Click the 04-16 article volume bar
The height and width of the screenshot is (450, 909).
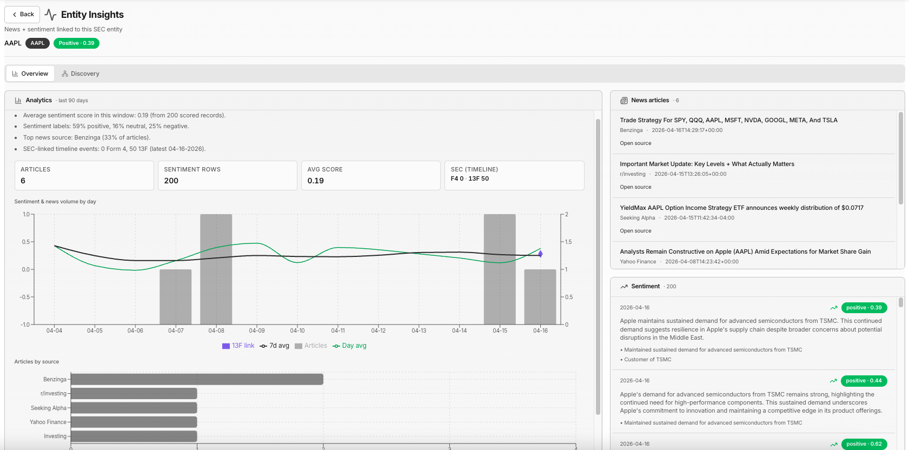pos(540,297)
